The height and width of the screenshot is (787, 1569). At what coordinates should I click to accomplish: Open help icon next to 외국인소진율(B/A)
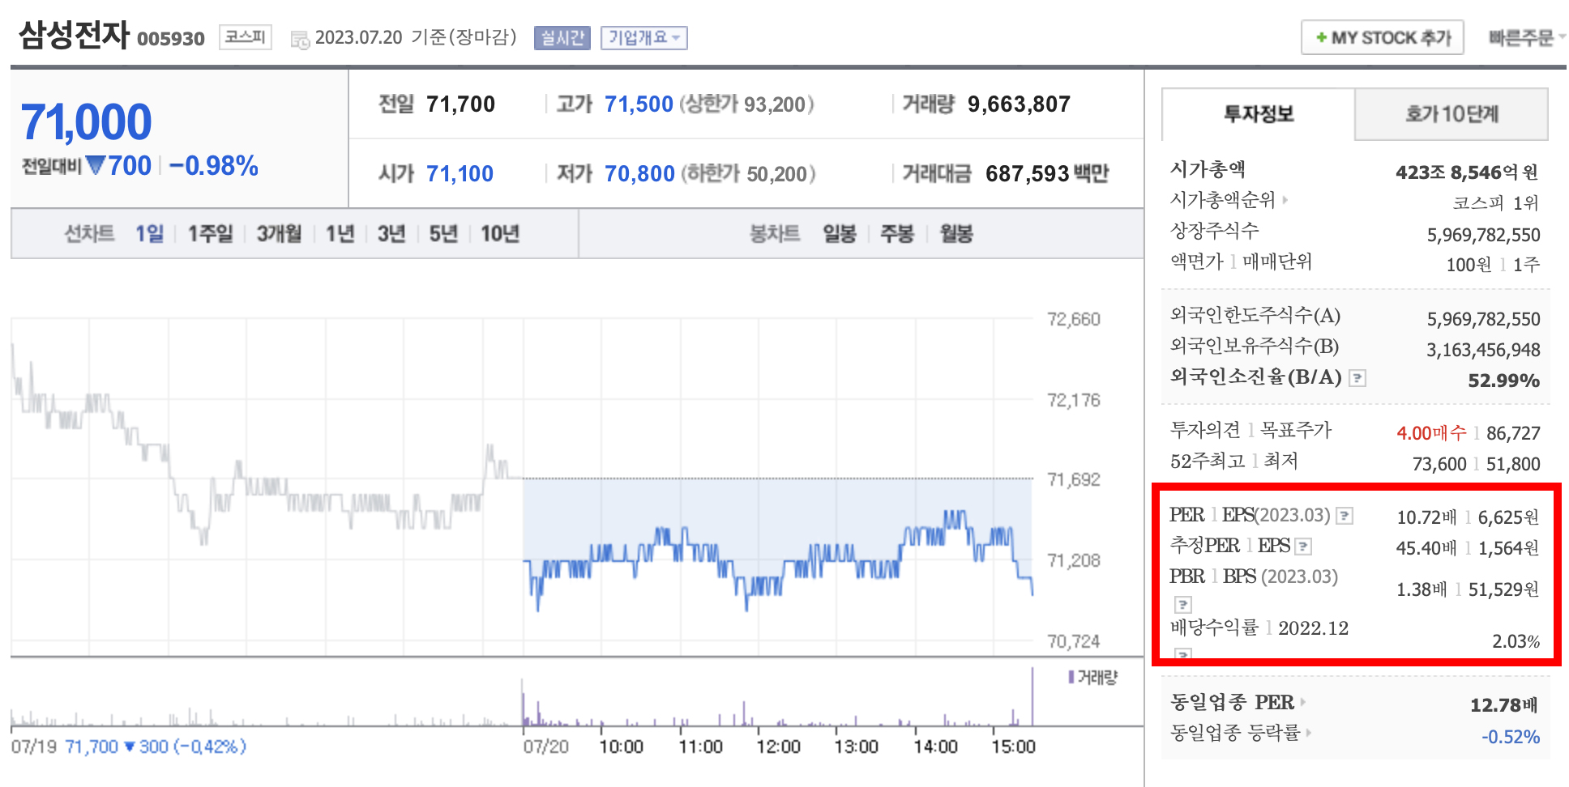(1357, 378)
